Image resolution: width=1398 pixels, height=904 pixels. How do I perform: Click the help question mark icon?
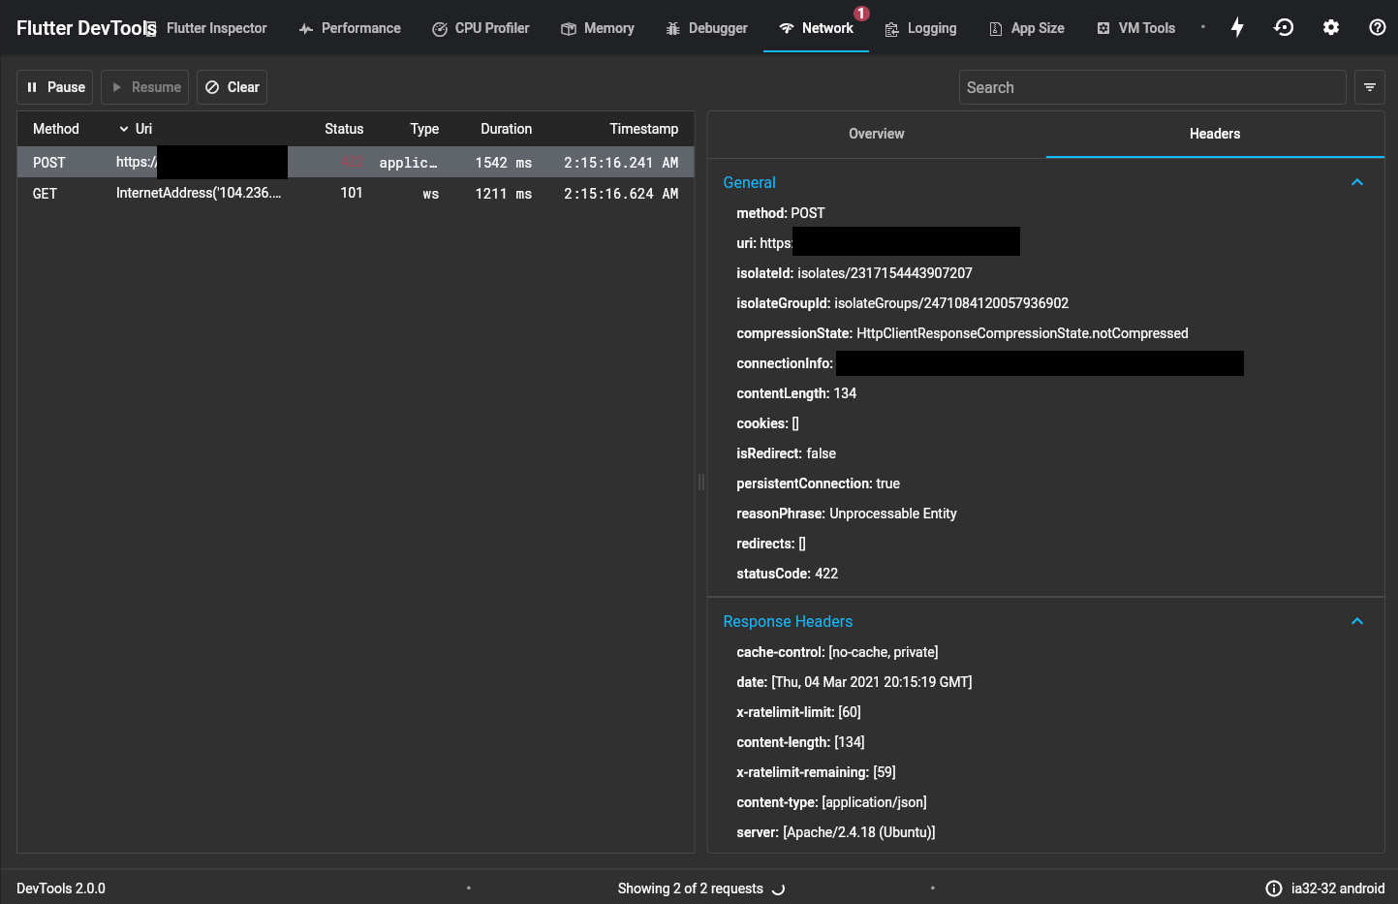click(x=1377, y=27)
